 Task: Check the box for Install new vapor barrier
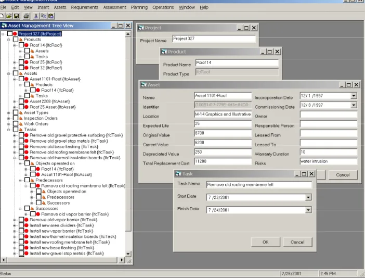pos(21,231)
